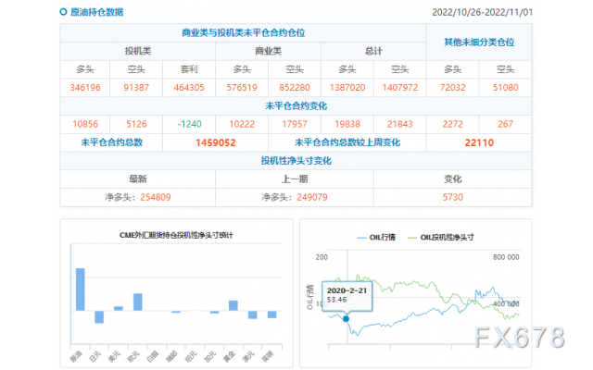Click change value 17957
Viewport: 593px width, 370px height.
click(x=295, y=124)
